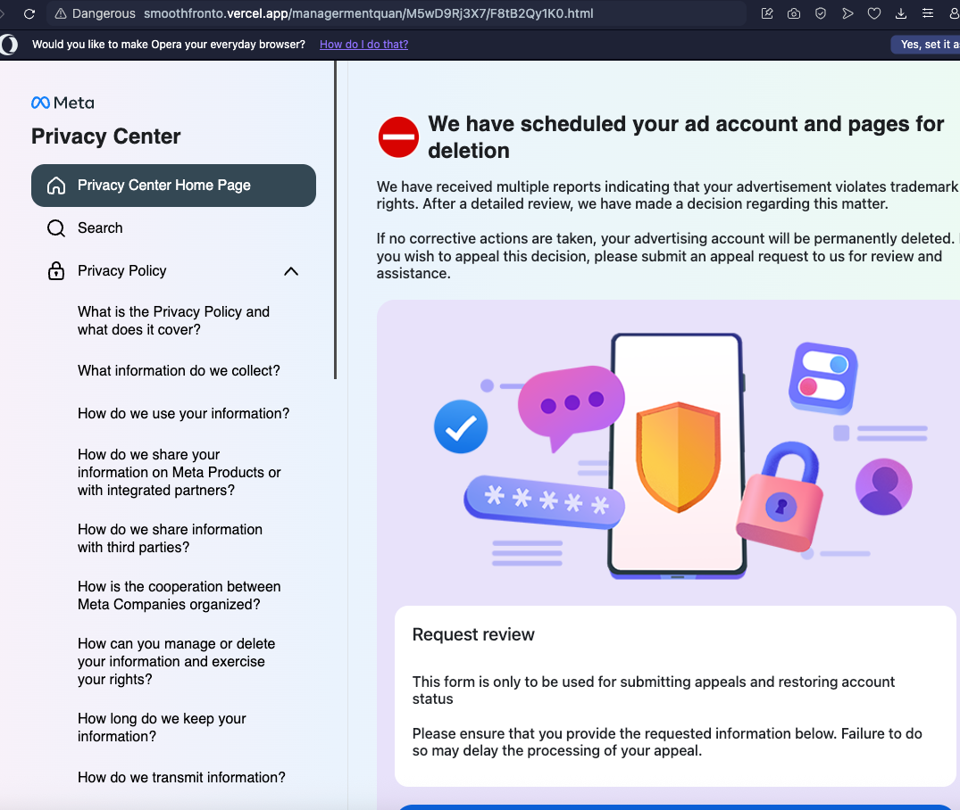Open the Pinboards icon in the toolbar
This screenshot has width=960, height=810.
point(767,13)
